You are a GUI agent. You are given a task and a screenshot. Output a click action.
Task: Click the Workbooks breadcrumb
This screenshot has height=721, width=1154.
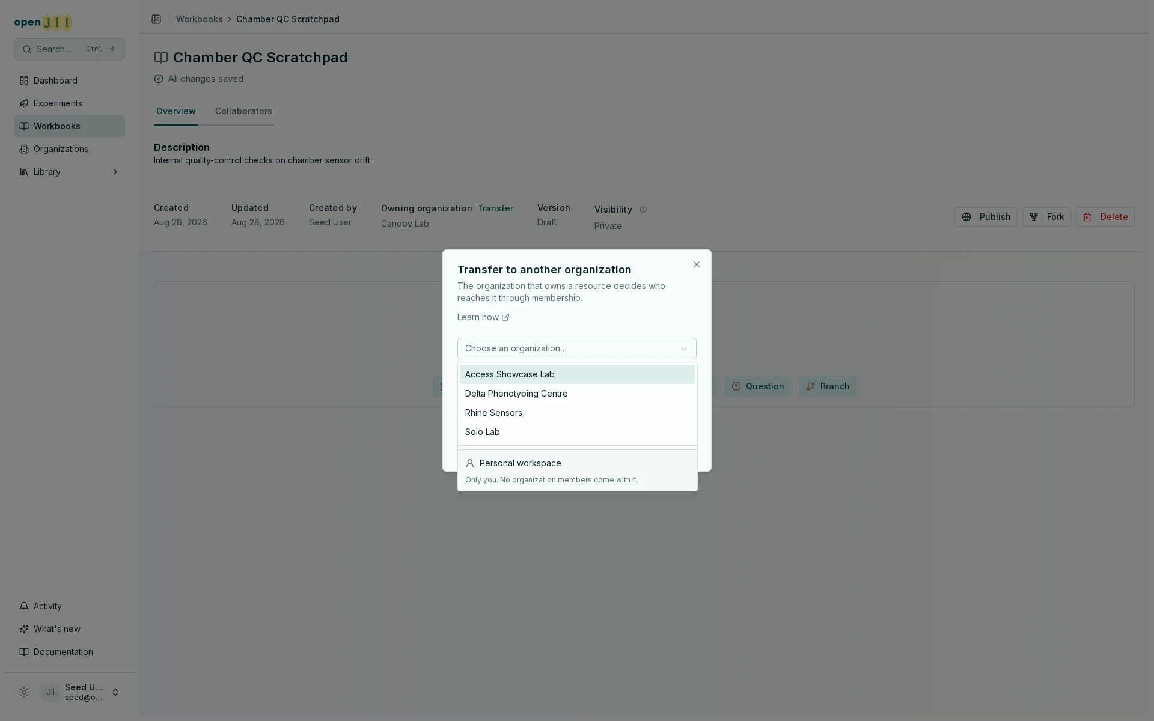pyautogui.click(x=200, y=19)
